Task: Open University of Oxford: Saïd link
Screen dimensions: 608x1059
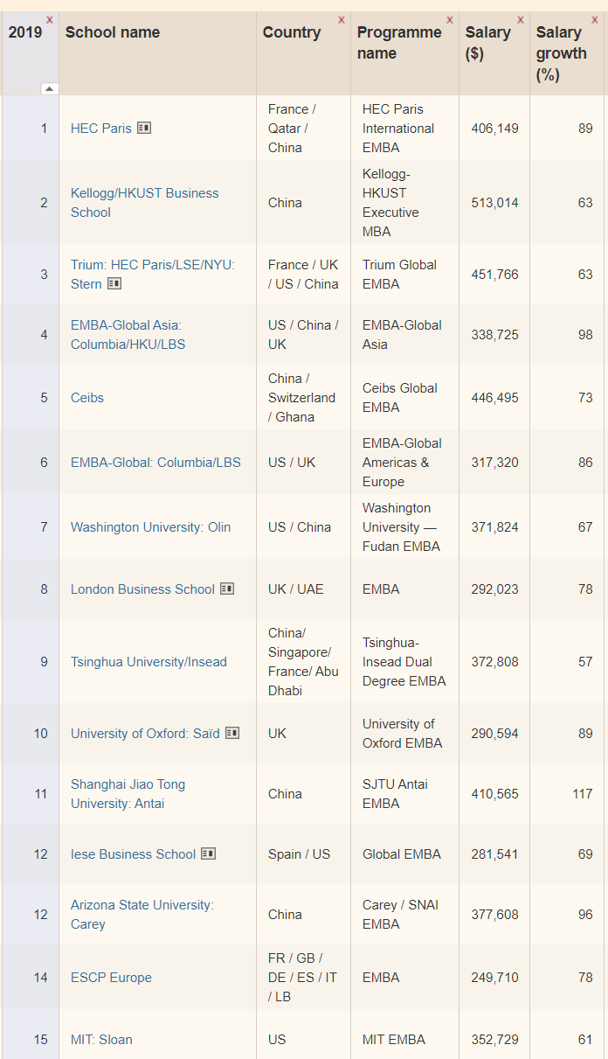Action: (145, 733)
